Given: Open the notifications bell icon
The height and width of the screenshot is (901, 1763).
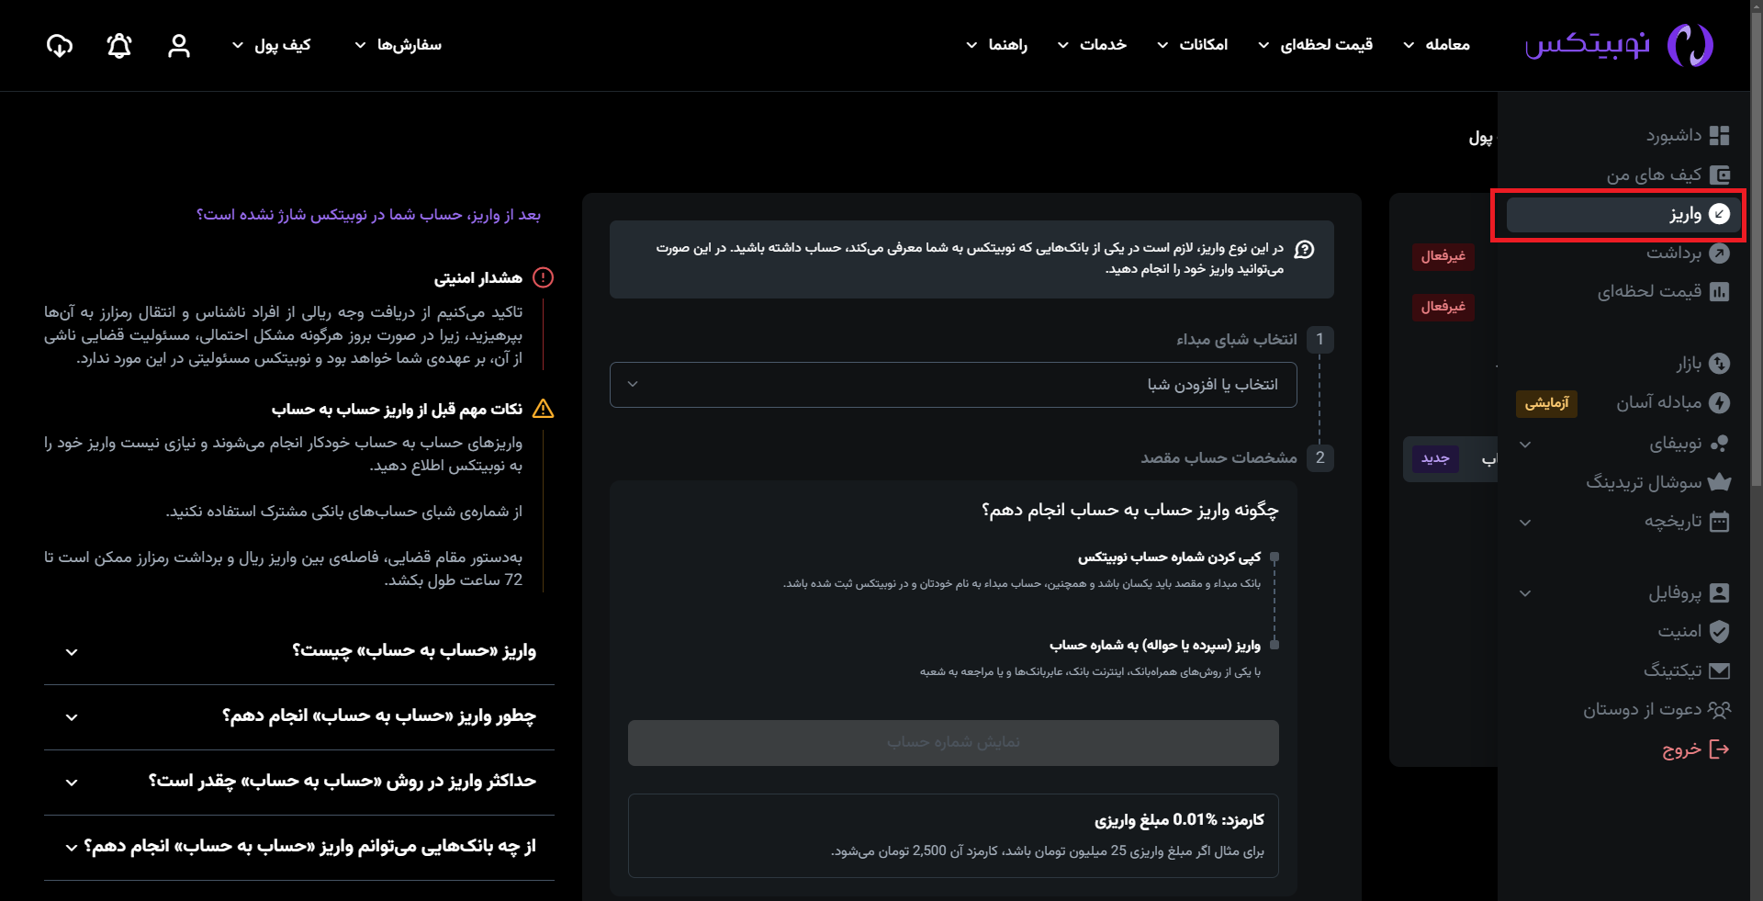Looking at the screenshot, I should (x=119, y=45).
